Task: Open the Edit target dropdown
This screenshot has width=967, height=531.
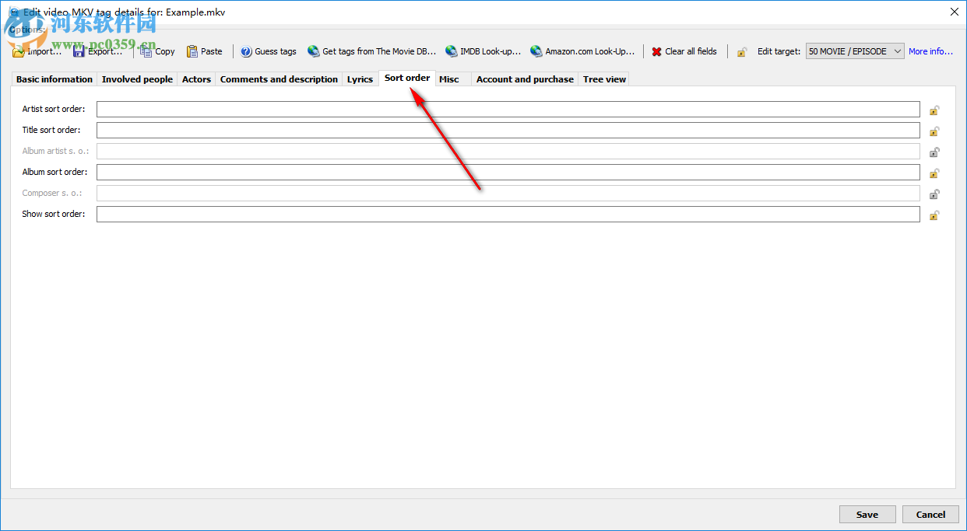Action: pyautogui.click(x=895, y=51)
